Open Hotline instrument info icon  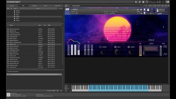coord(141,10)
